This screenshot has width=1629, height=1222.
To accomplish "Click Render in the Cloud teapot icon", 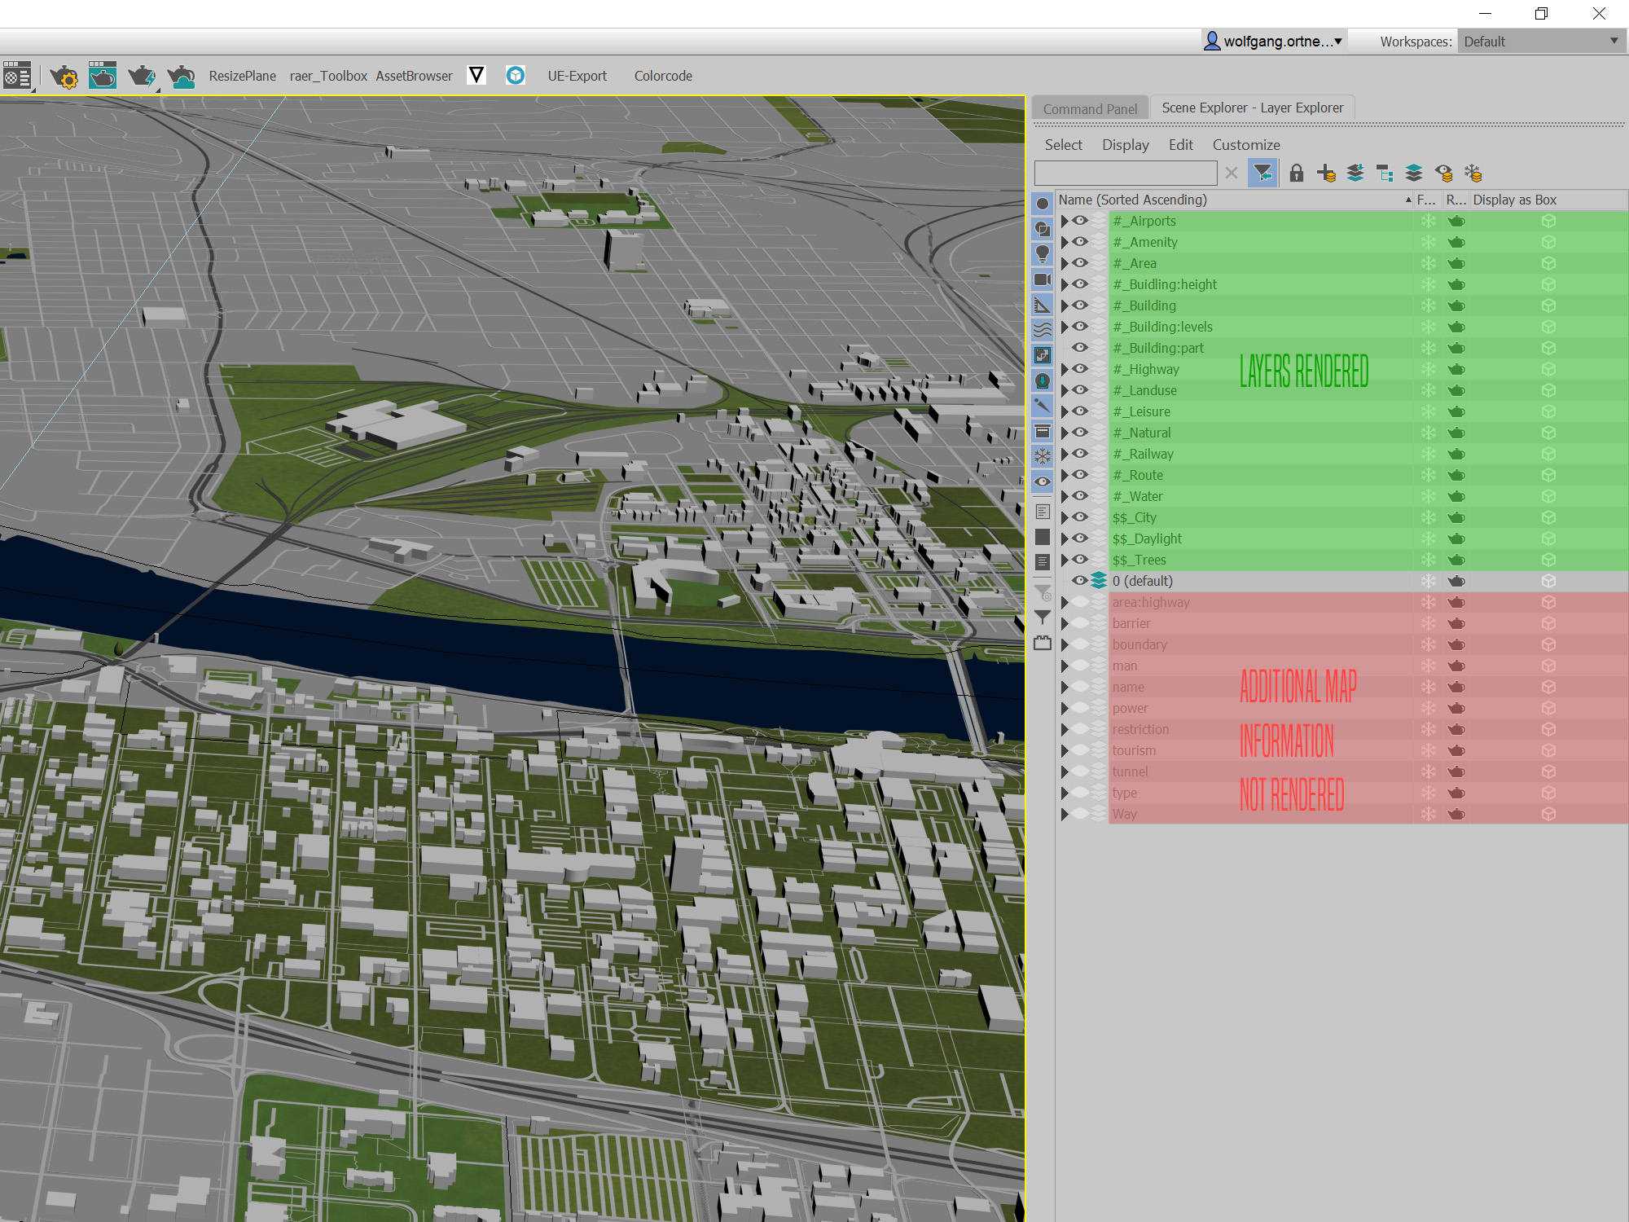I will pyautogui.click(x=181, y=77).
